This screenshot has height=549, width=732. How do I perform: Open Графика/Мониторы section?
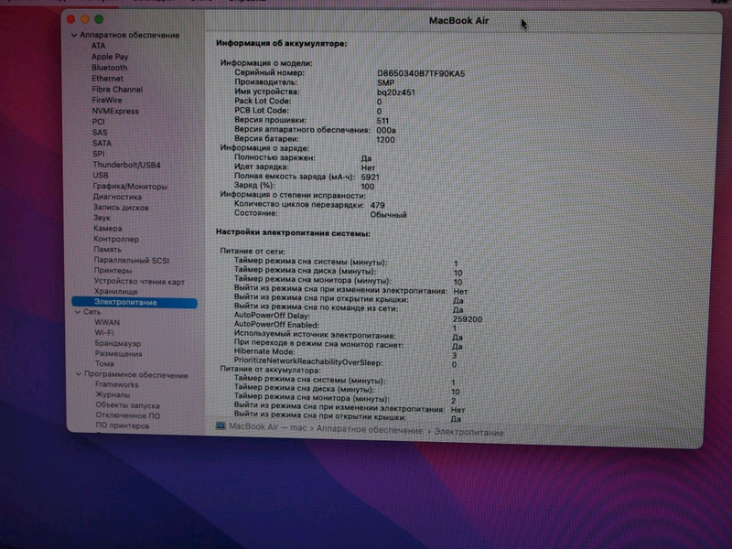130,187
